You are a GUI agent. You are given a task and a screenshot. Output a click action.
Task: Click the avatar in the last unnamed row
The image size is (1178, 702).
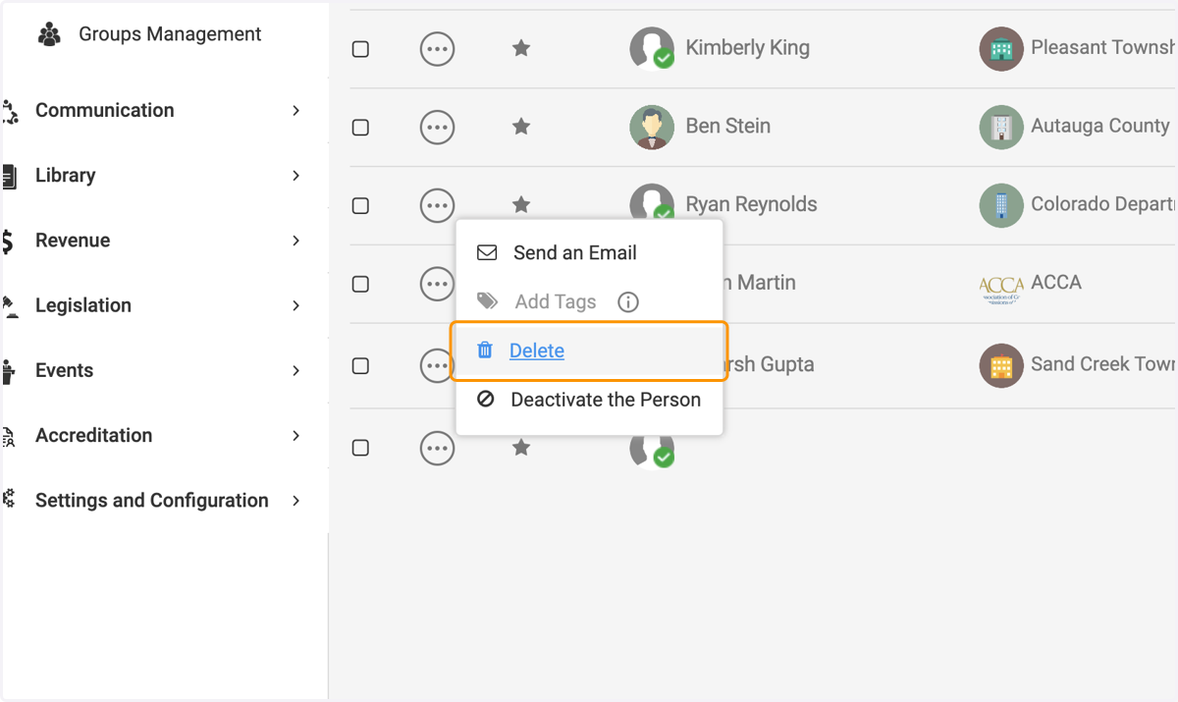click(x=652, y=450)
